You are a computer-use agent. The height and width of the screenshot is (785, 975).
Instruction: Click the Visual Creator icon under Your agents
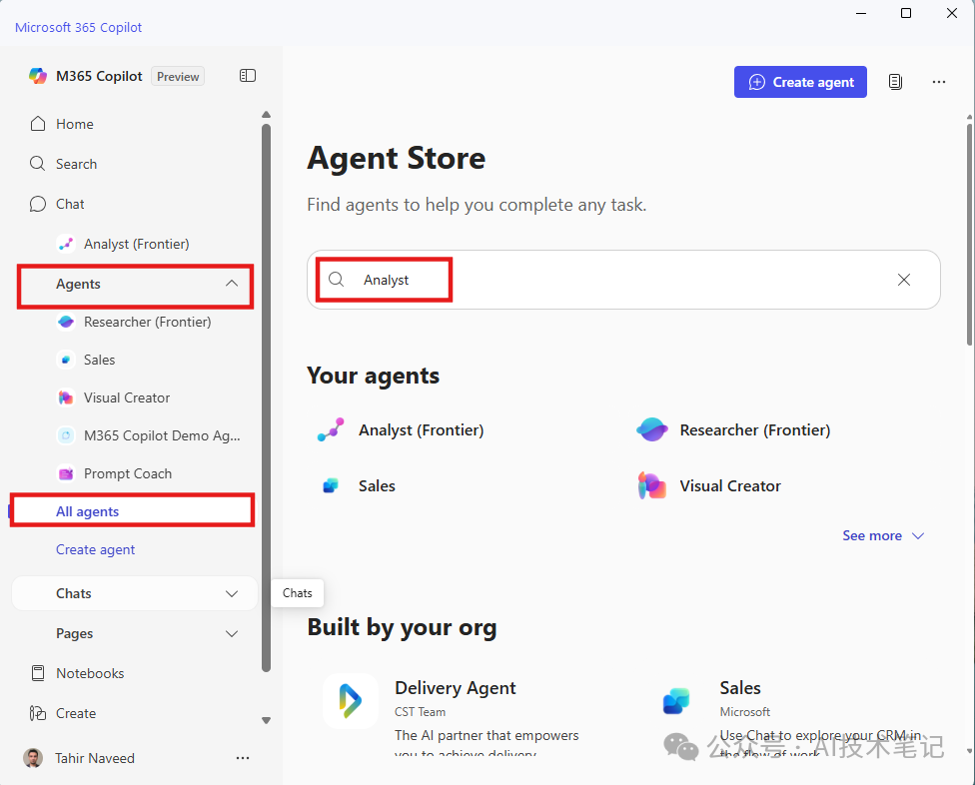point(651,485)
